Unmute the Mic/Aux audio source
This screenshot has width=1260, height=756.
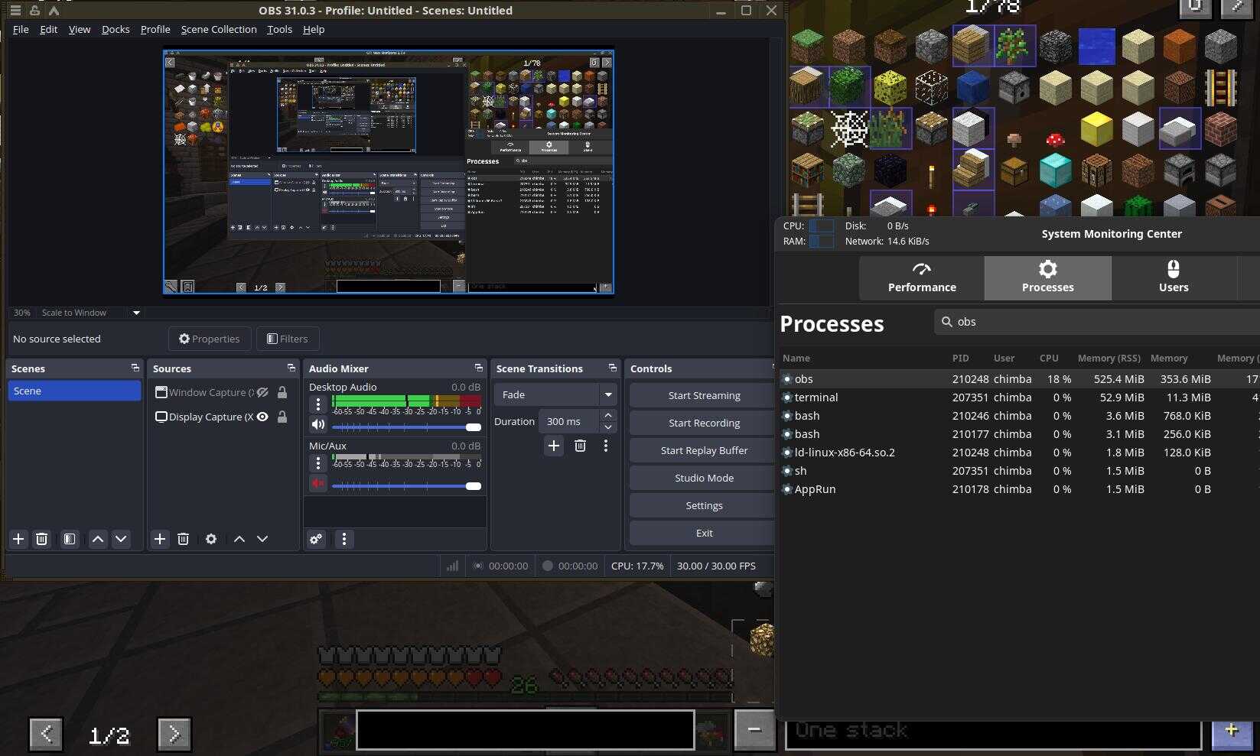tap(318, 483)
